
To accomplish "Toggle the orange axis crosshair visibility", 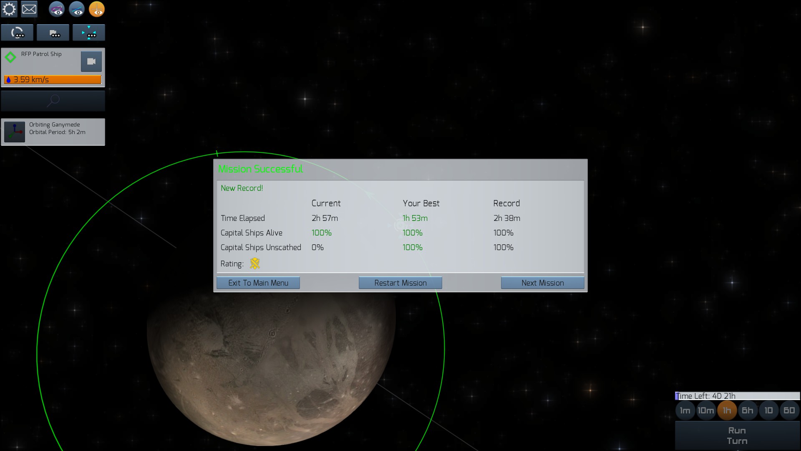I will (97, 9).
